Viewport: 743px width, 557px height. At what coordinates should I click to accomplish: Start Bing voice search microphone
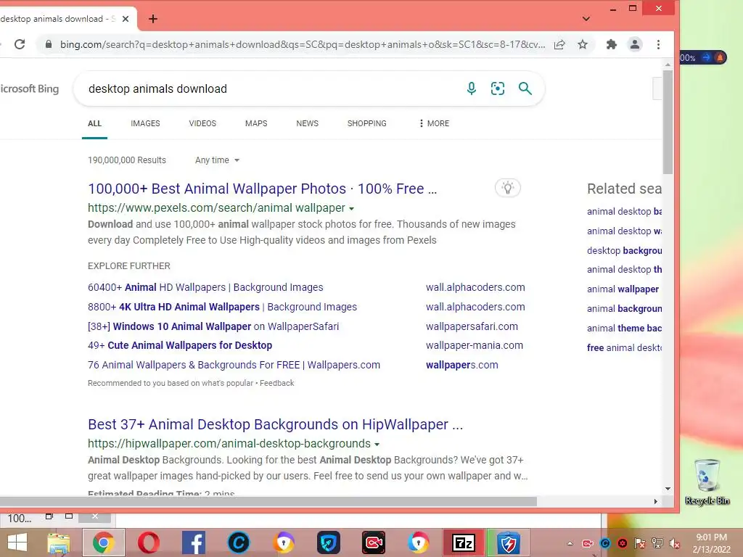coord(471,88)
